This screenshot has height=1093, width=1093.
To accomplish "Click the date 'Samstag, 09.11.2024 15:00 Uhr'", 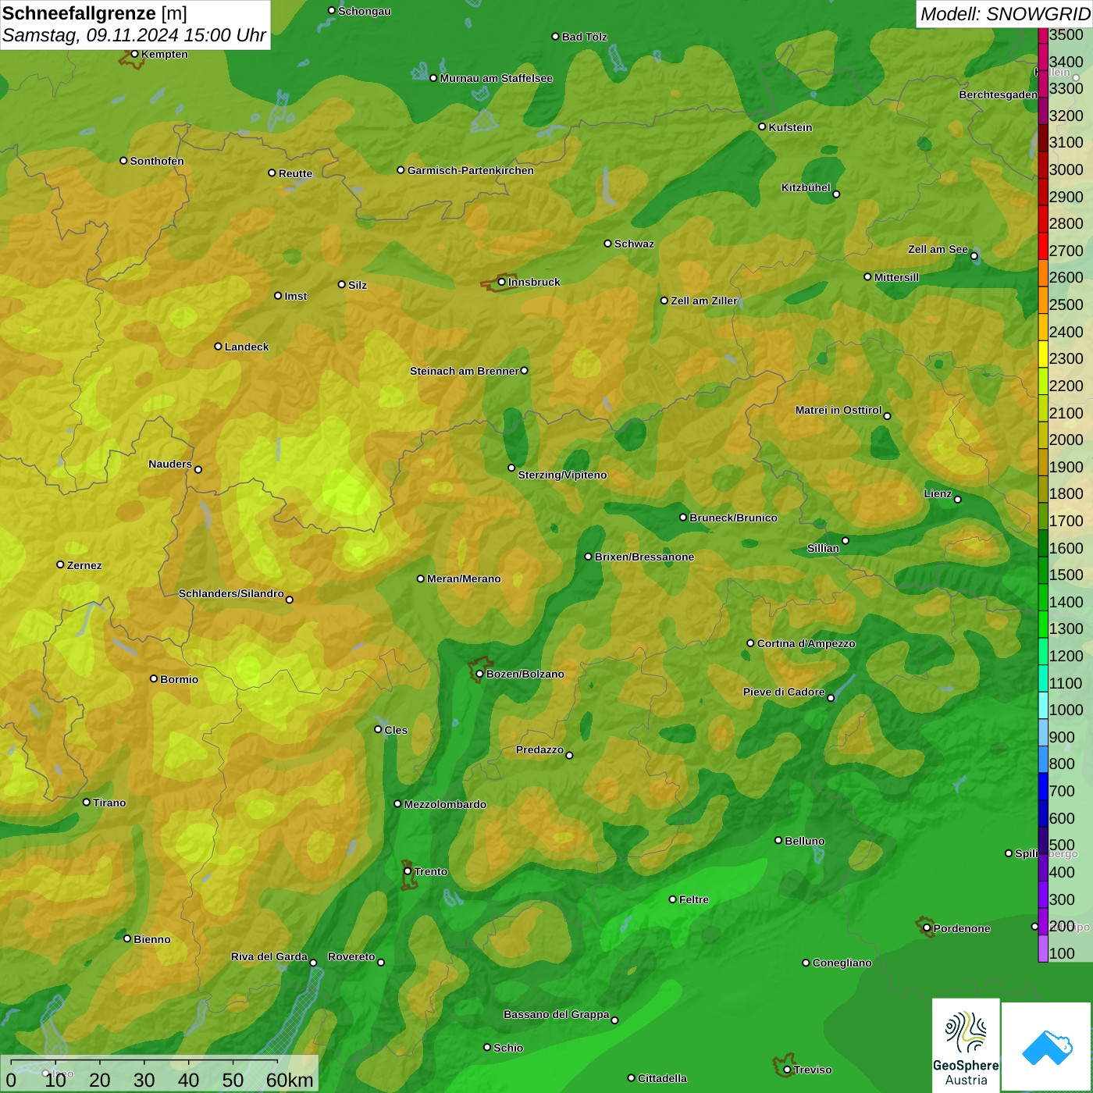I will [x=134, y=35].
